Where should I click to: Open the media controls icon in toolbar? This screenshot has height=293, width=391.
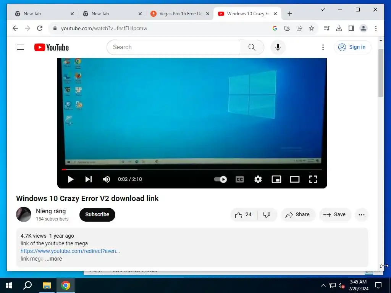coord(327,28)
